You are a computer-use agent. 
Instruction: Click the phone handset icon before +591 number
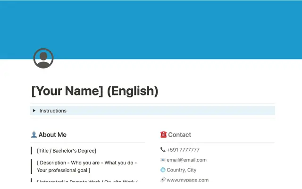click(163, 150)
